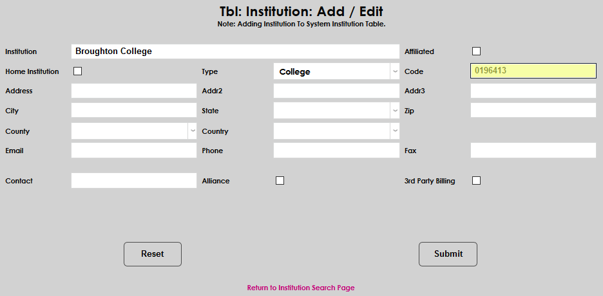Click into the Address text box
Image resolution: width=603 pixels, height=296 pixels.
point(134,91)
